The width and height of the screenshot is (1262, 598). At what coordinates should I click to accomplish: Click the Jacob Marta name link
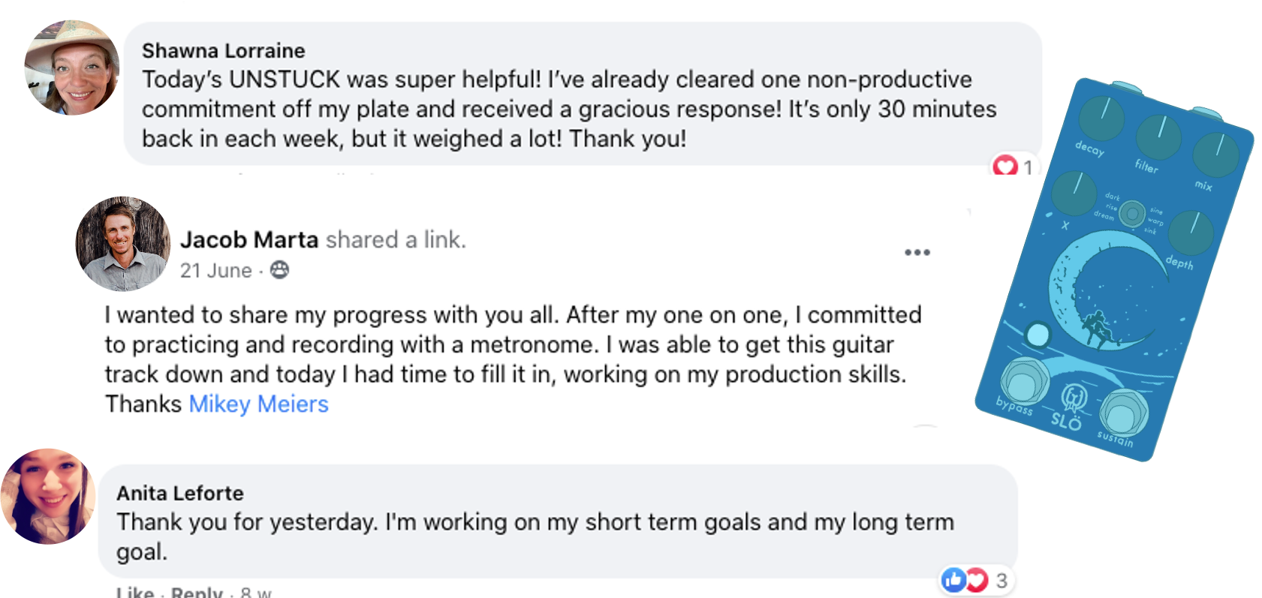249,239
